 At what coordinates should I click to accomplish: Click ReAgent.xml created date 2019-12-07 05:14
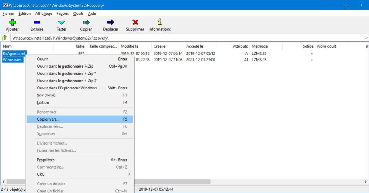pos(168,53)
